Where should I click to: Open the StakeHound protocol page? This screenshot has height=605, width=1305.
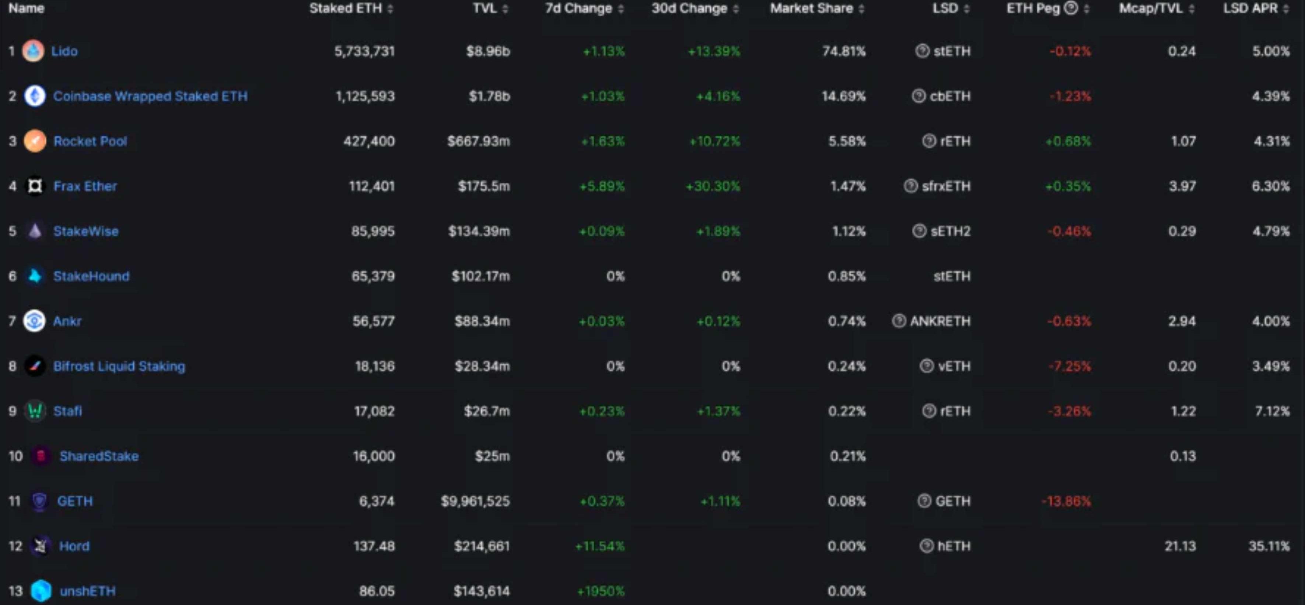coord(91,276)
